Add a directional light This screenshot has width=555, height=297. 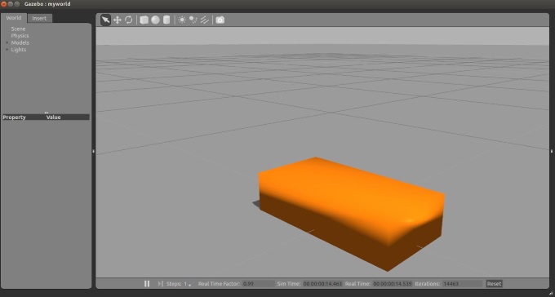pyautogui.click(x=205, y=20)
